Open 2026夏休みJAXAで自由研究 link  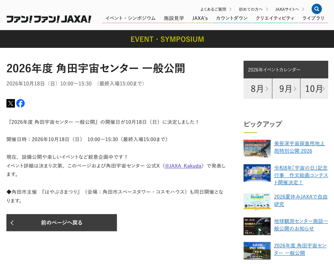tap(300, 201)
